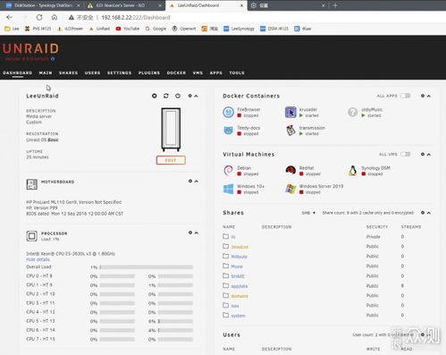This screenshot has height=355, width=446.
Task: Open the SETTINGS menu tab
Action: 119,72
